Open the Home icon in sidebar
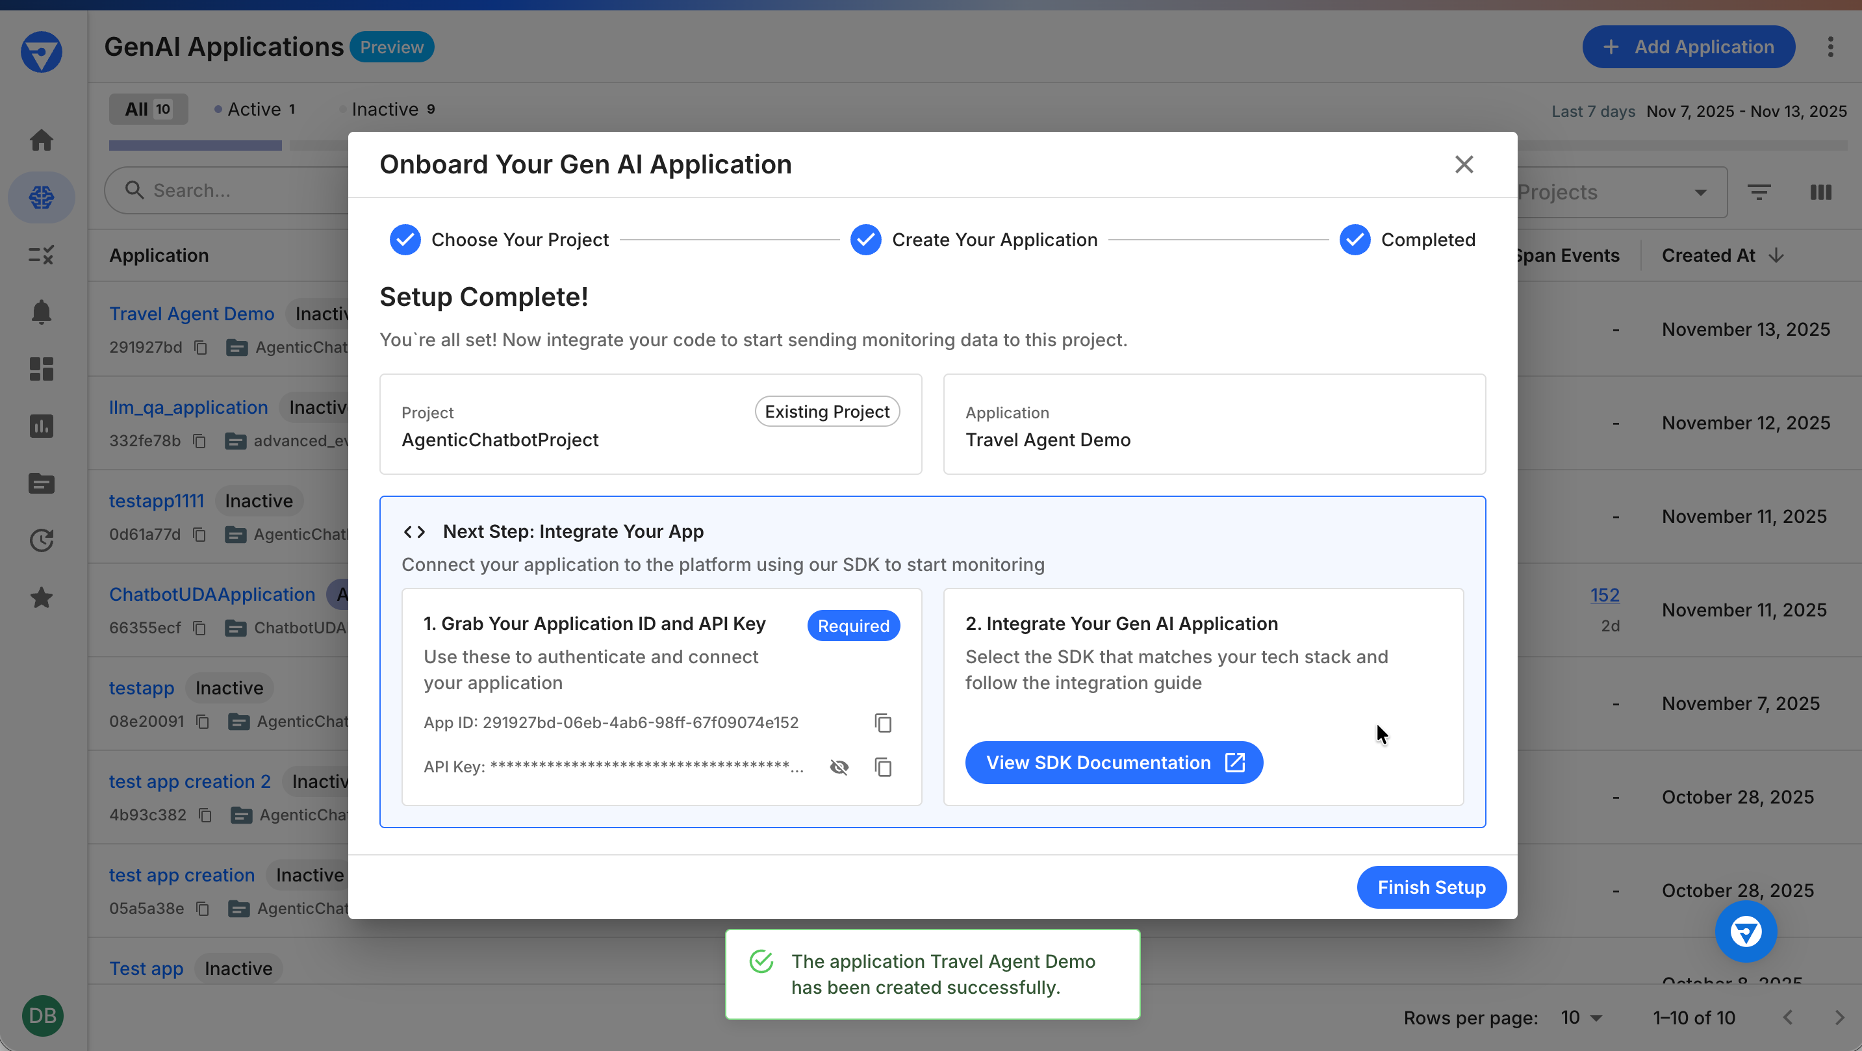1862x1051 pixels. [x=41, y=140]
